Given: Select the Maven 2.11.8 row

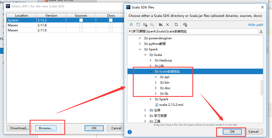Looking at the screenshot, I should [65, 25].
